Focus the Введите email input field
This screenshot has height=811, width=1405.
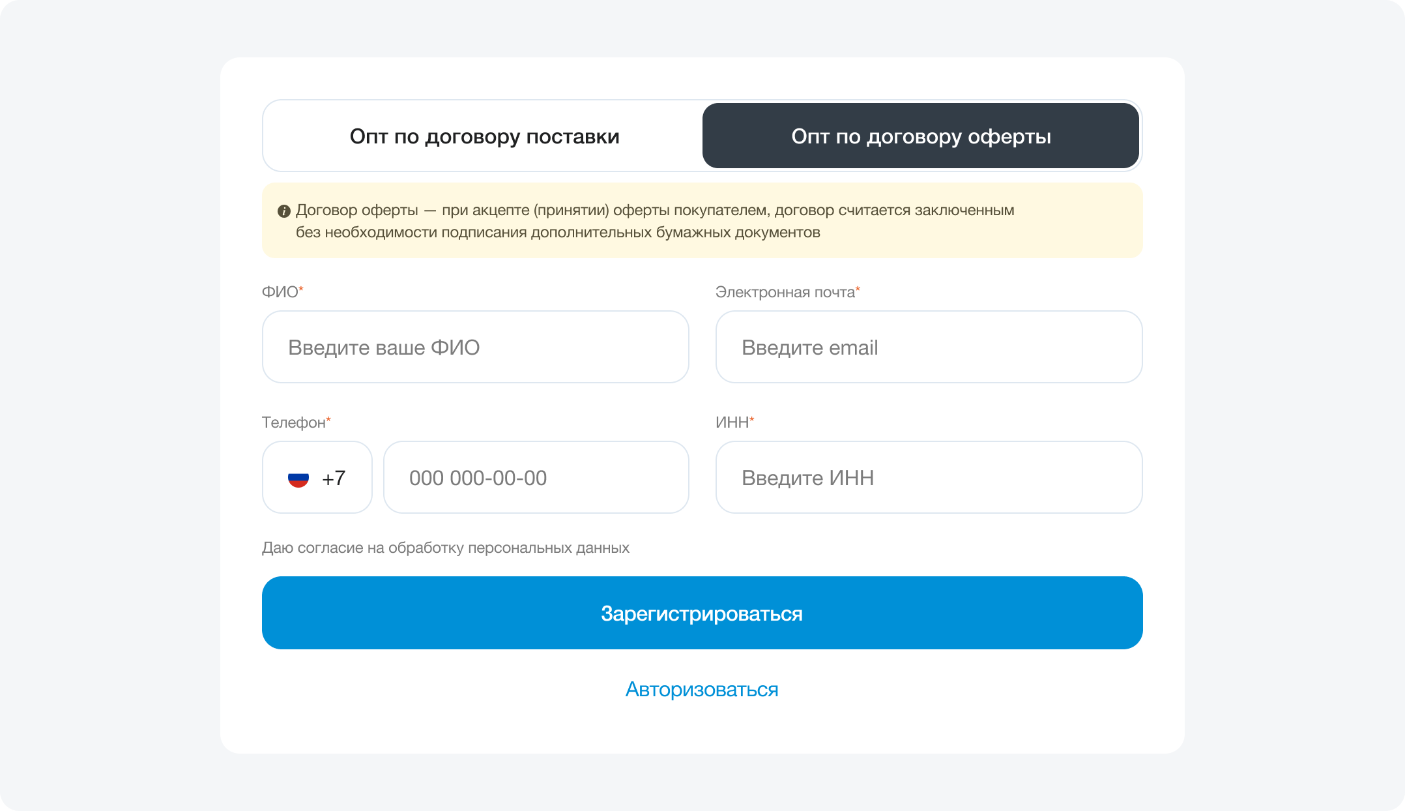(x=929, y=347)
